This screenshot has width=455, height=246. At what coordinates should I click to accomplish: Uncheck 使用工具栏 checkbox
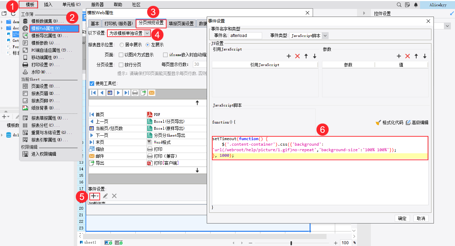click(92, 83)
